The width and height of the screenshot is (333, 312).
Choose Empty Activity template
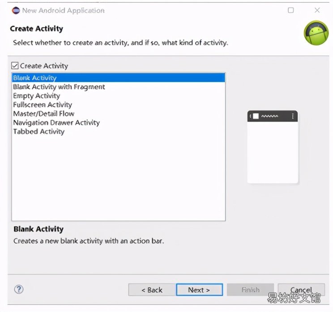[x=119, y=96]
